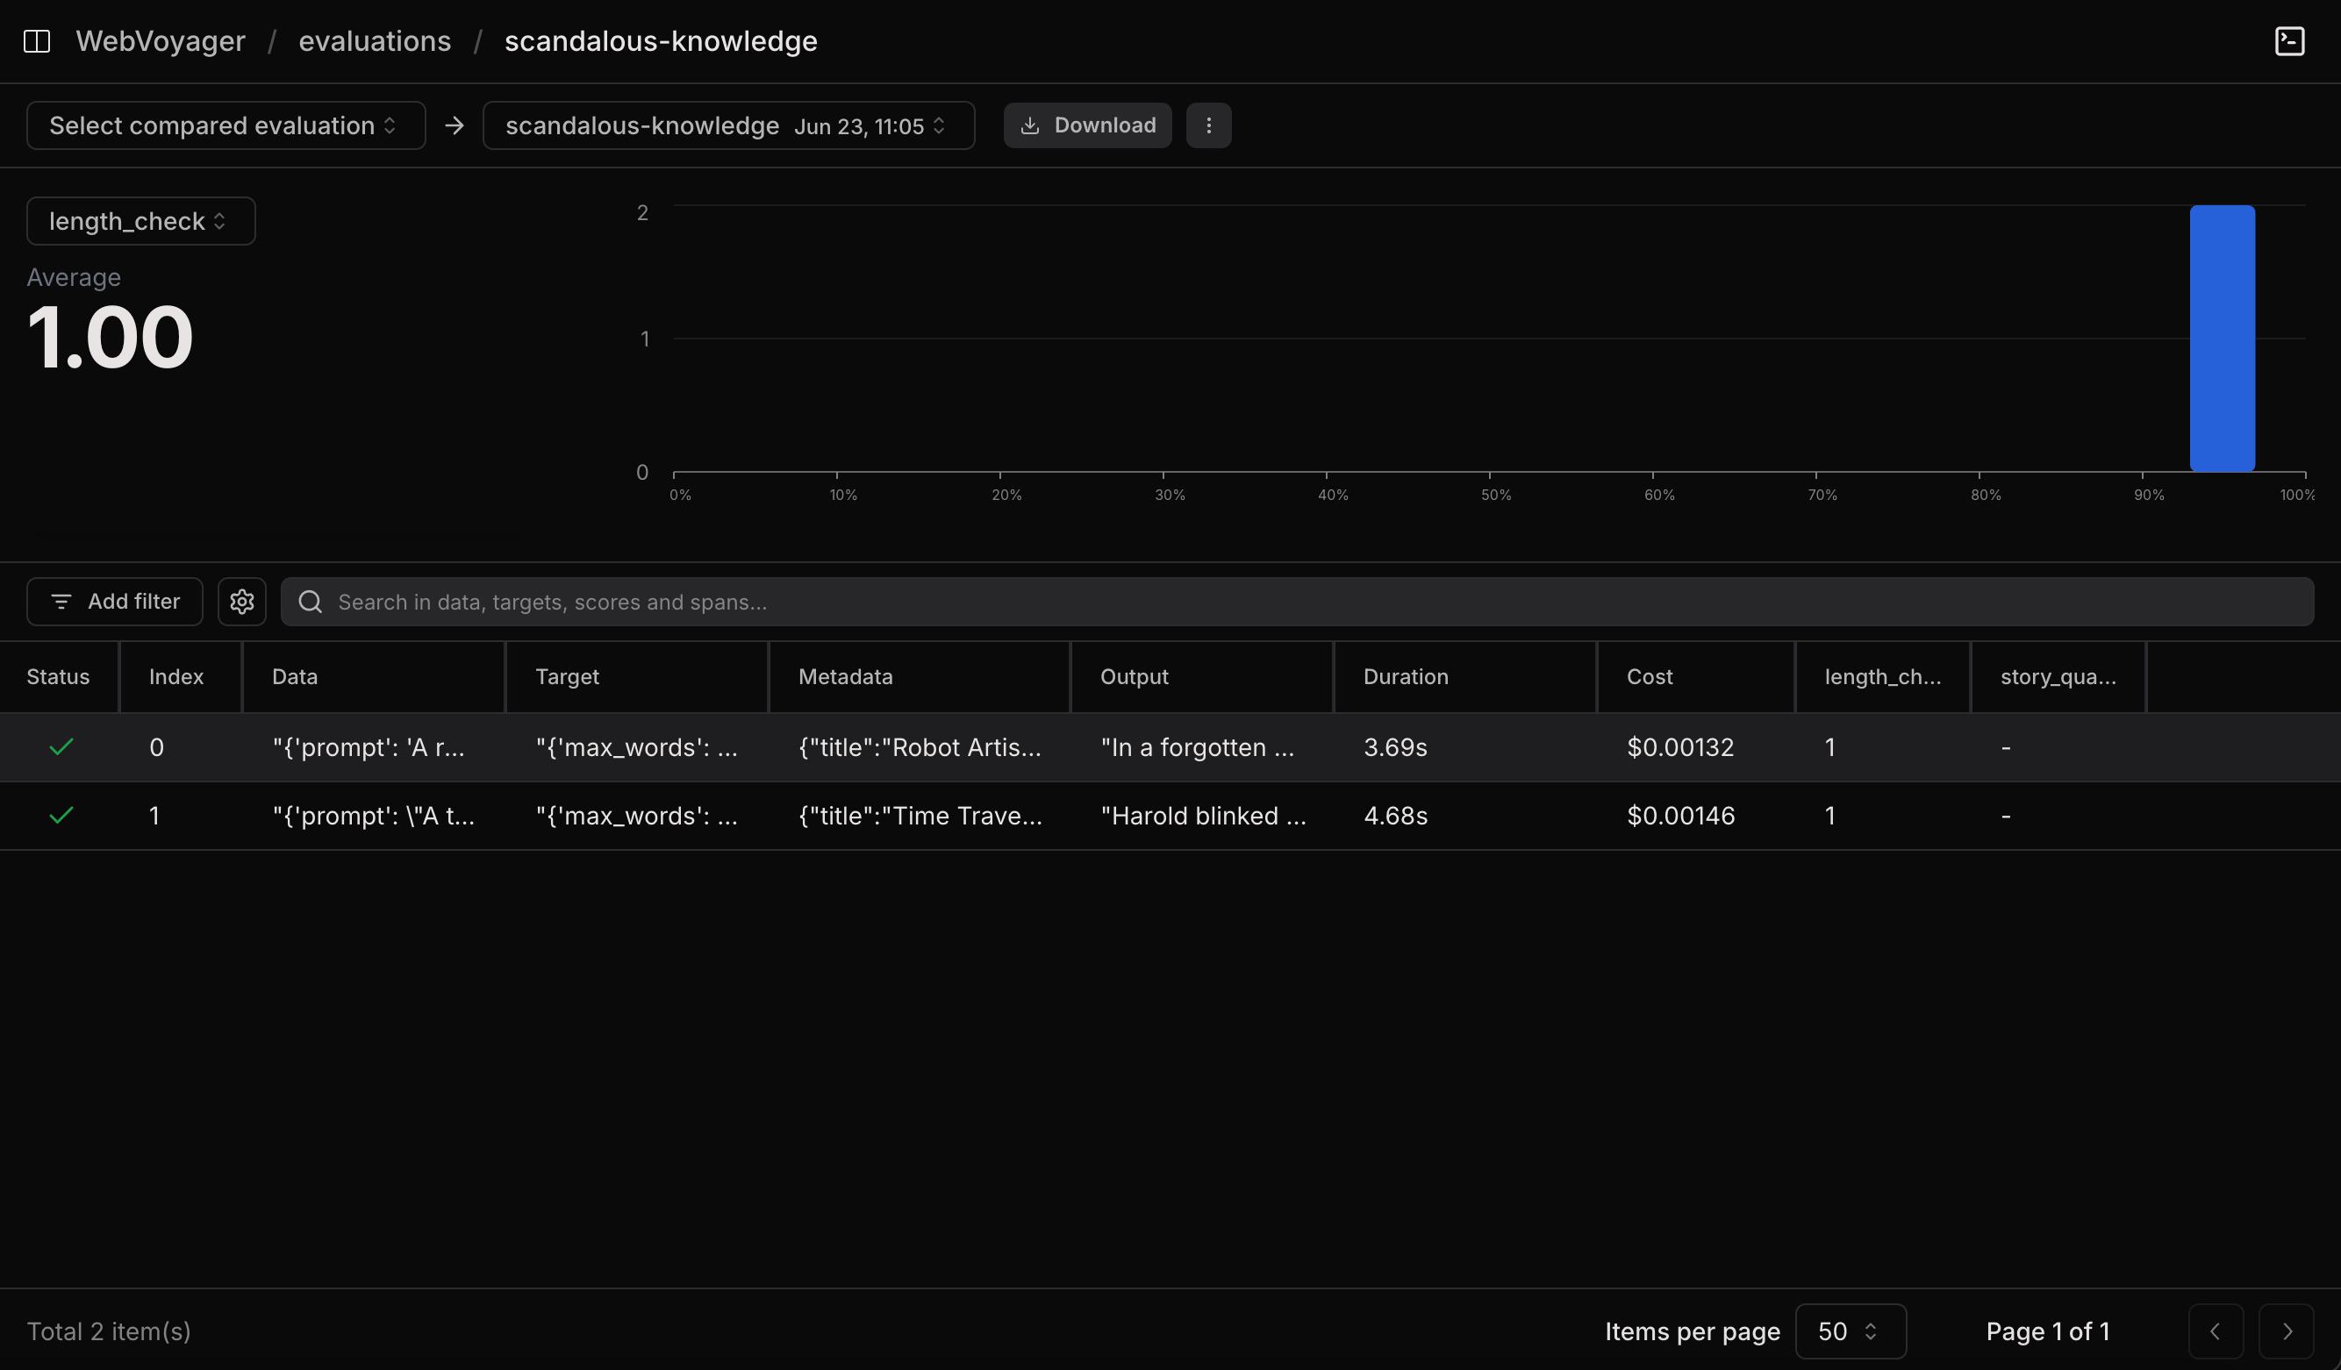Go to next page arrow
The image size is (2341, 1370).
pos(2287,1331)
